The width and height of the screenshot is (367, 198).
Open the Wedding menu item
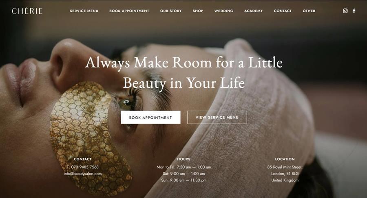pos(224,11)
